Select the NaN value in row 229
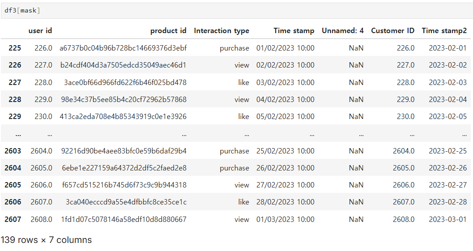The height and width of the screenshot is (251, 473). click(x=356, y=116)
